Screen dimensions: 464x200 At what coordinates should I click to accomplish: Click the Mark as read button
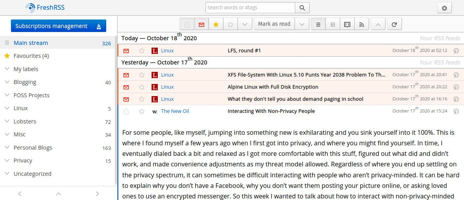274,24
